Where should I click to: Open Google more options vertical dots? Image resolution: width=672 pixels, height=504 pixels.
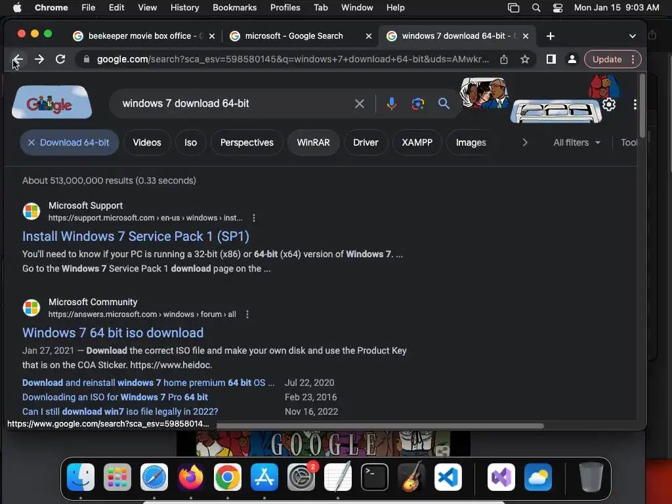pos(635,104)
